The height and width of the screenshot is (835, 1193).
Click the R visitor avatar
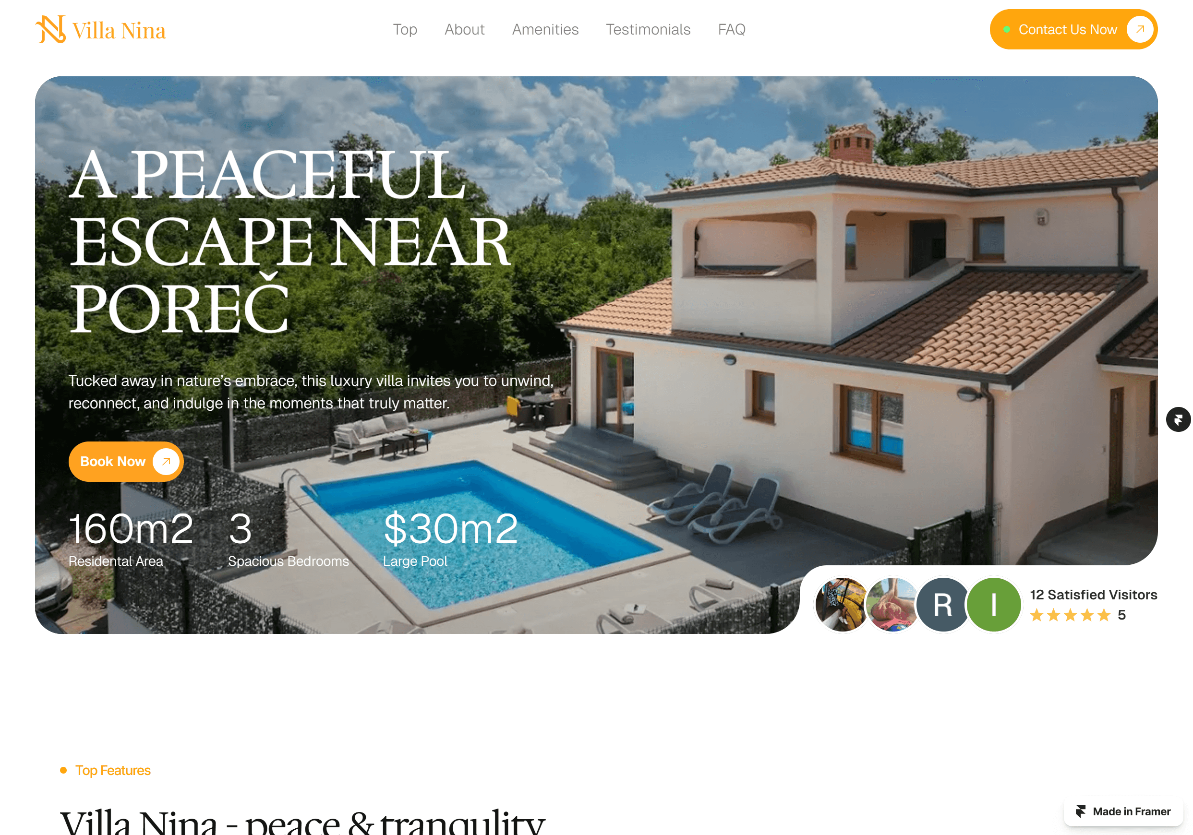(x=942, y=605)
